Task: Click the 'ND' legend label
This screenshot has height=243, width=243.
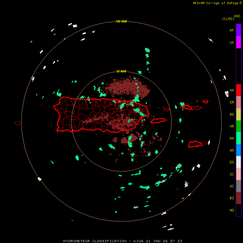Action: coord(232,210)
